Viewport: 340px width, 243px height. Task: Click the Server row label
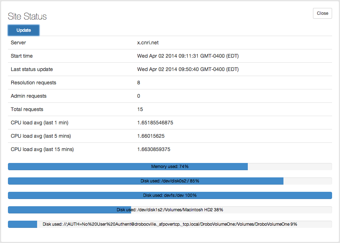point(18,43)
